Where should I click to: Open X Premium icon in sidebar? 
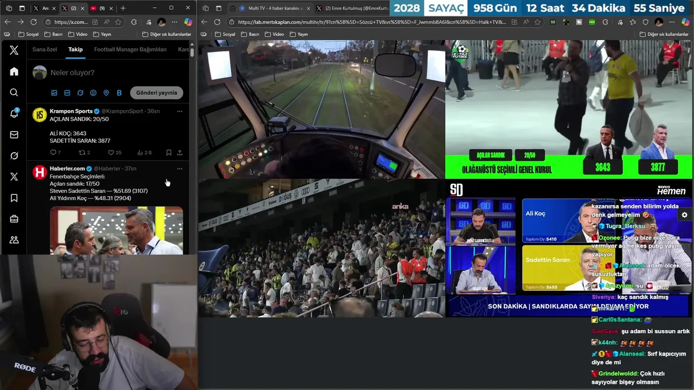tap(14, 177)
